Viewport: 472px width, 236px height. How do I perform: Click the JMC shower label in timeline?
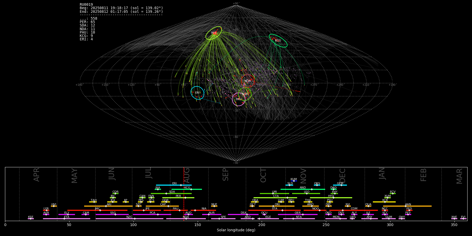(97, 209)
